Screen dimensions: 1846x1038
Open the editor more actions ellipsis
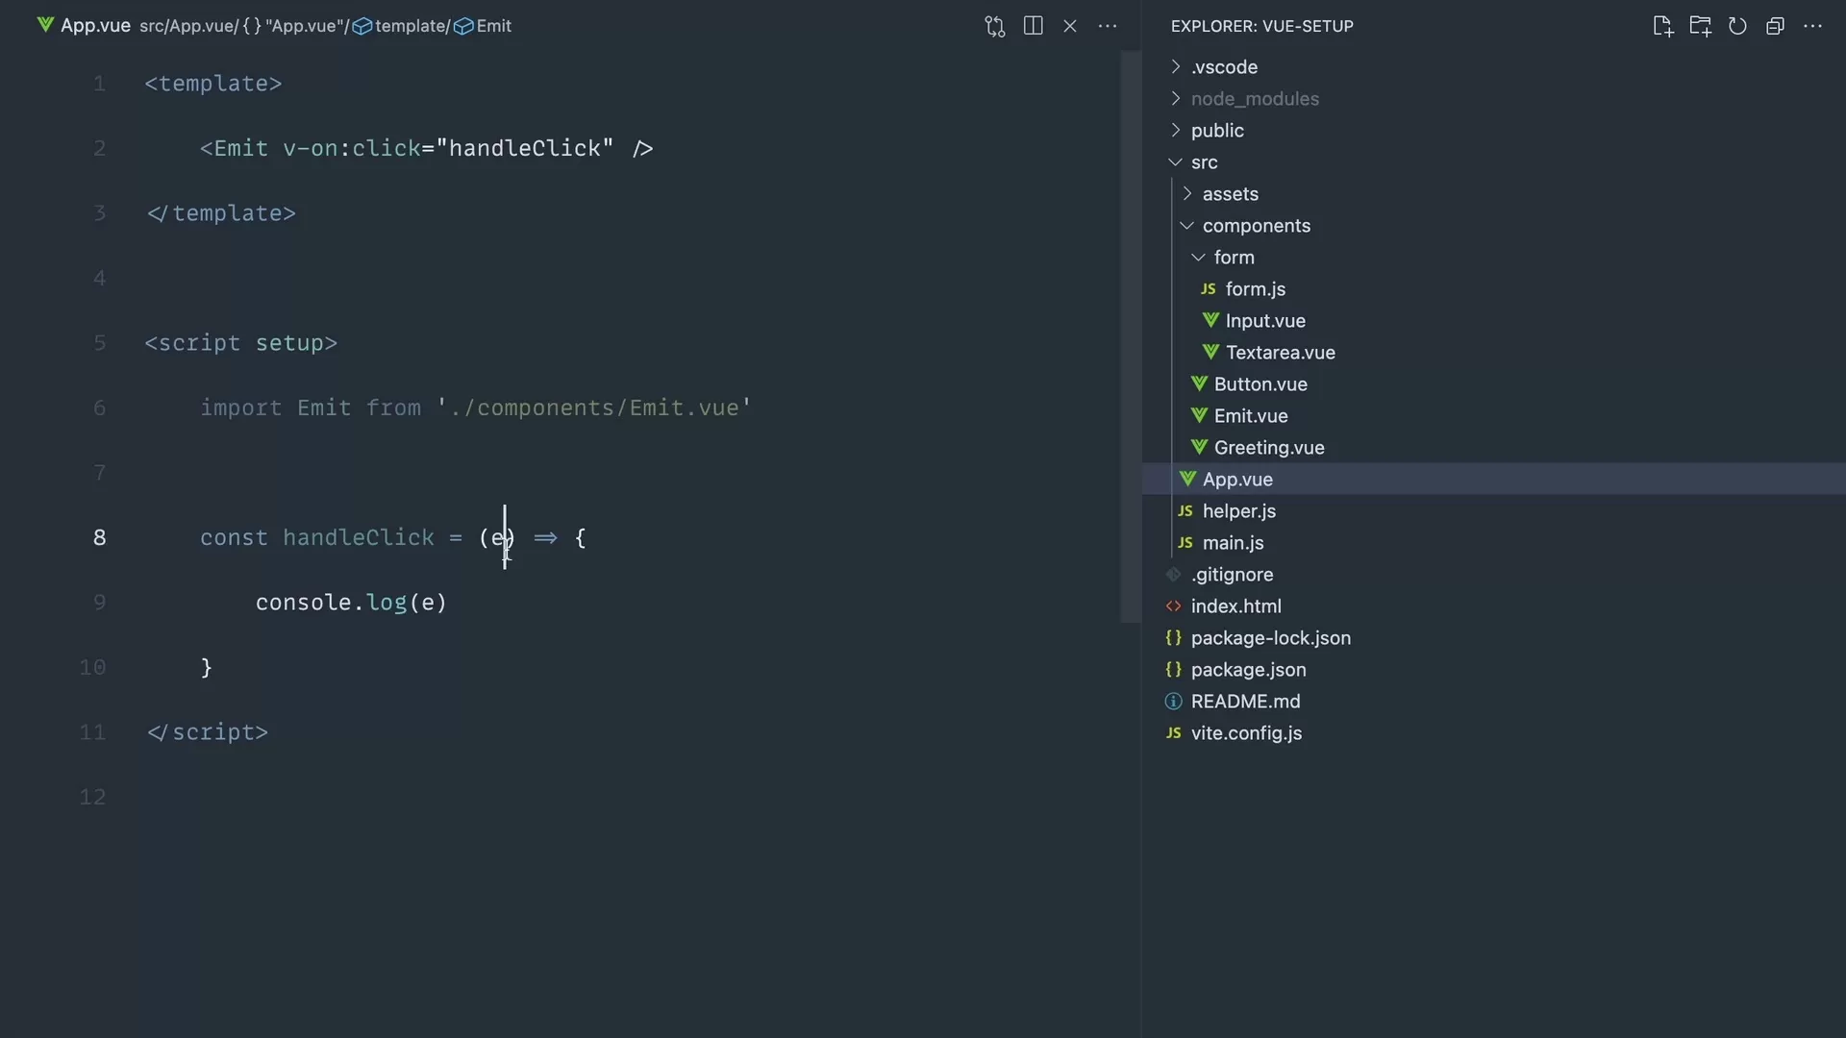(x=1108, y=26)
